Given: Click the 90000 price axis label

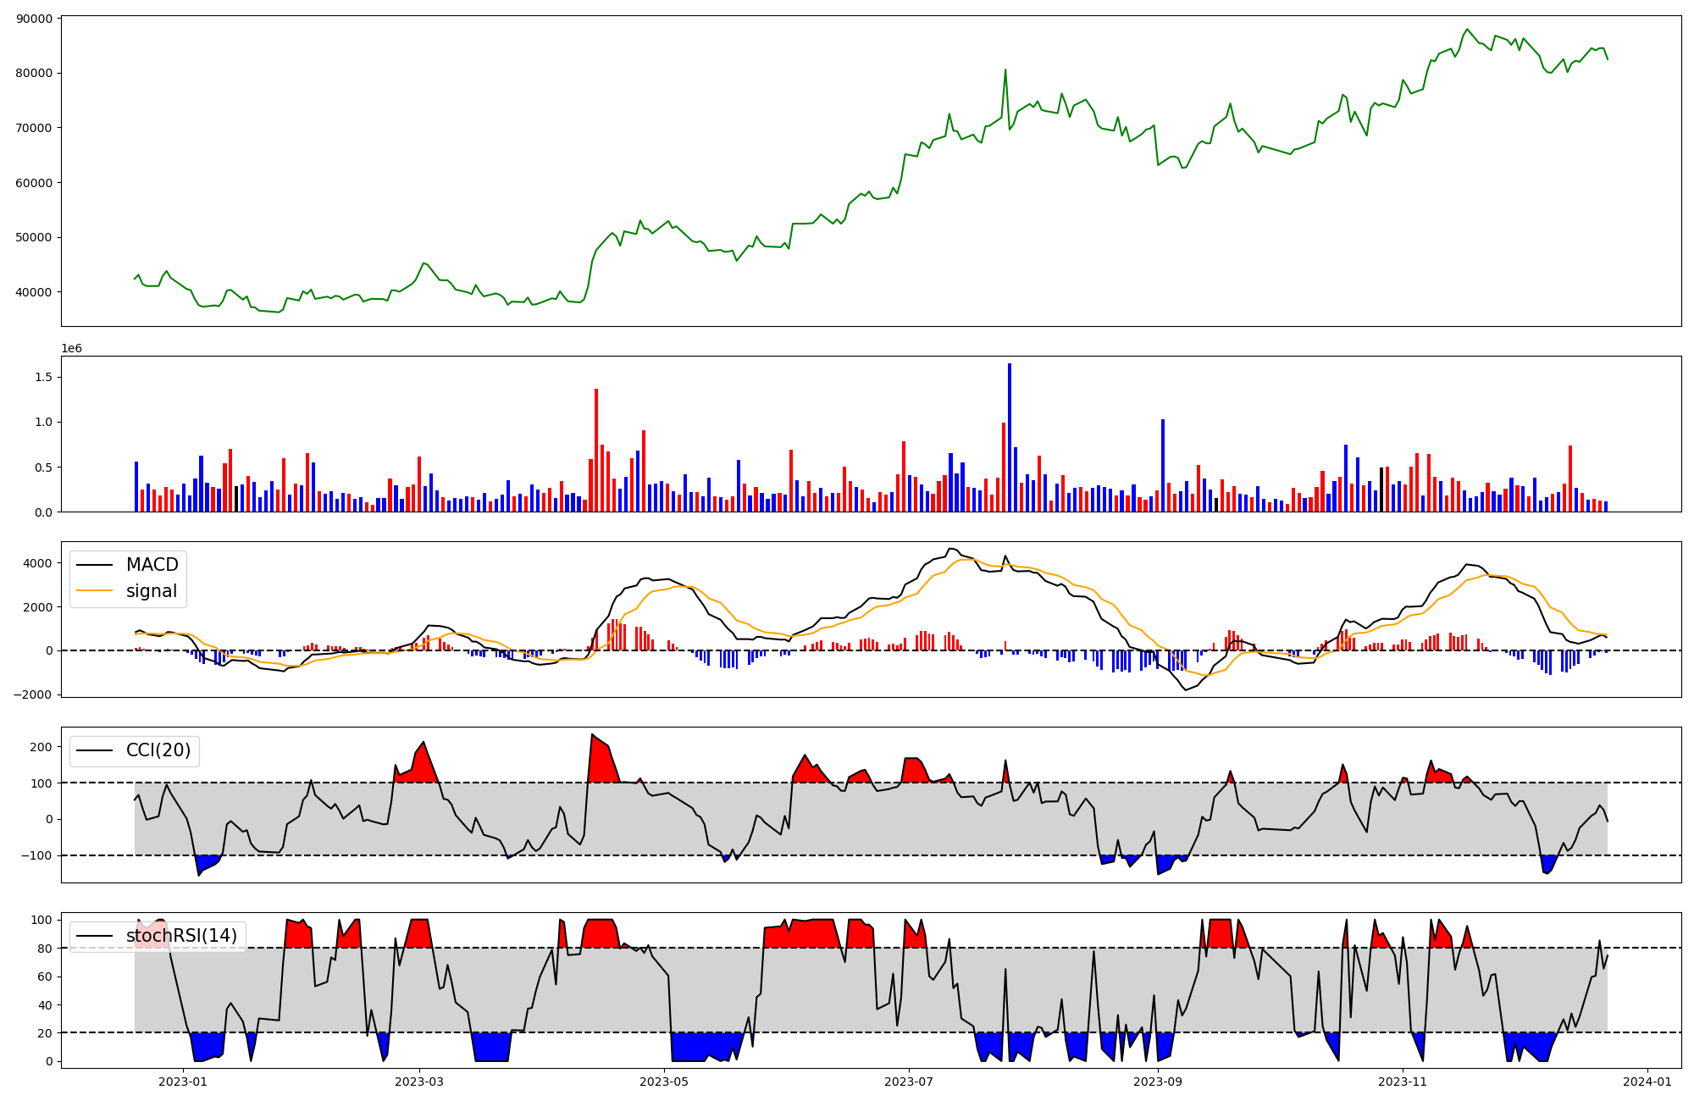Looking at the screenshot, I should (34, 19).
